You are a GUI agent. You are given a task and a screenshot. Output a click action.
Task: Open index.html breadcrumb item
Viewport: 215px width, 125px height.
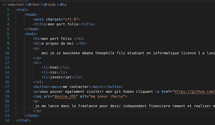click(15, 5)
